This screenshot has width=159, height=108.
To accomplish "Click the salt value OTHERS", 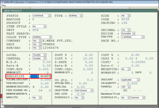I will tap(49, 44).
